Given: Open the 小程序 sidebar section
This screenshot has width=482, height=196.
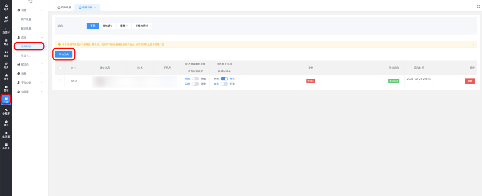Looking at the screenshot, I should pos(6,111).
